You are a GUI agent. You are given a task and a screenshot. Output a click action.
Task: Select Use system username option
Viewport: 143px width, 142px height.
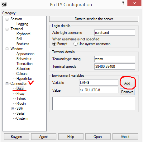(75, 44)
